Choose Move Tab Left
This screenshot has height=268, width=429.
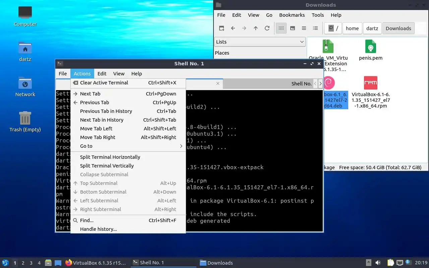(x=128, y=129)
